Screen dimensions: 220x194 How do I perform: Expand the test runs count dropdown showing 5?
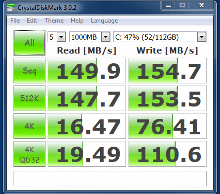click(x=61, y=37)
